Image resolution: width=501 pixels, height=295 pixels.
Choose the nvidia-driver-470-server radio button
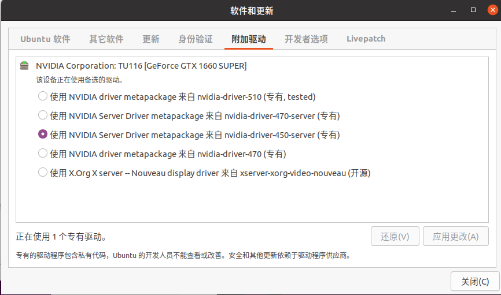42,115
